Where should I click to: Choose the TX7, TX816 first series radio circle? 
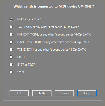click(11, 27)
